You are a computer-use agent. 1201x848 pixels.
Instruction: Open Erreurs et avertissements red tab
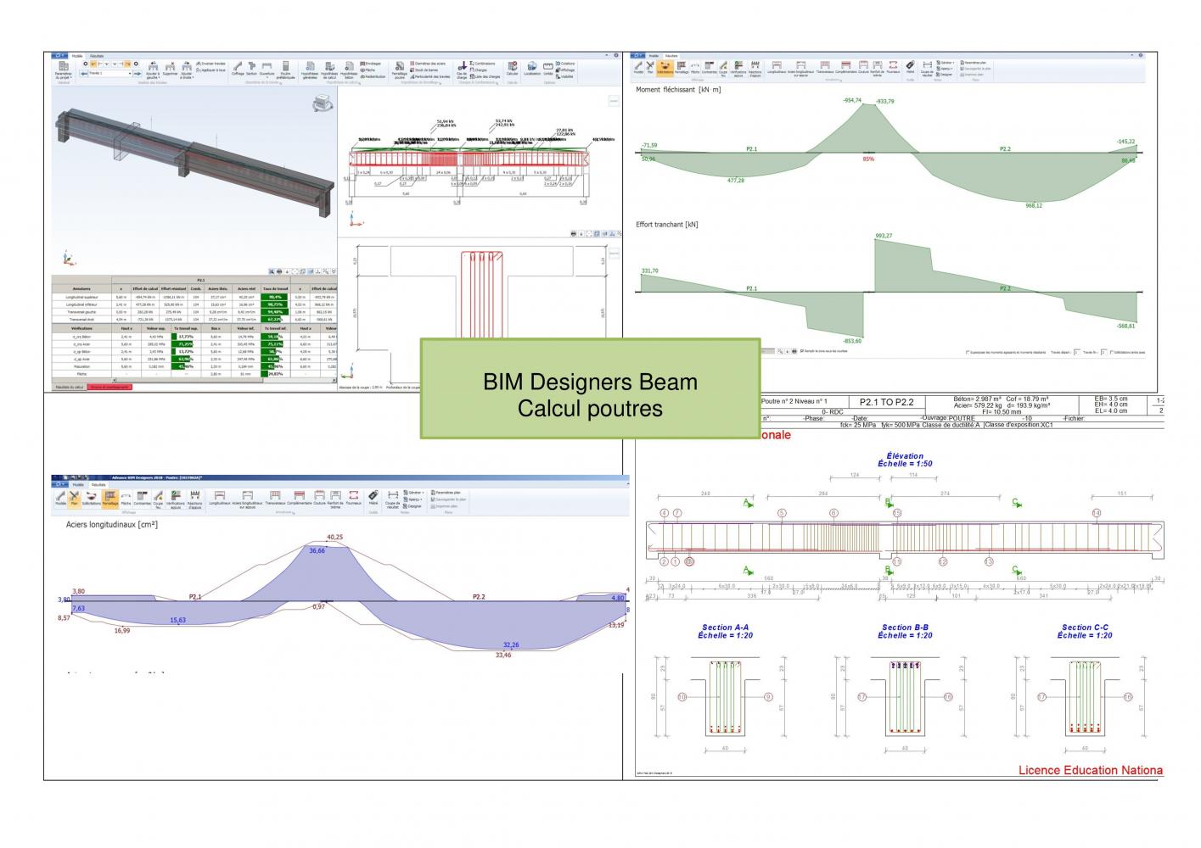109,387
